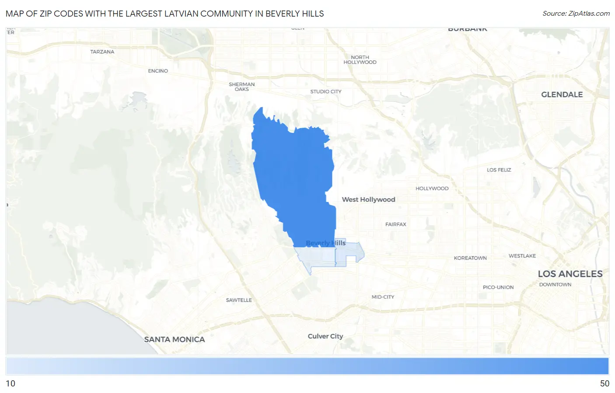The width and height of the screenshot is (615, 393).
Task: Click the SHERMAN OAKS label
Action: [241, 87]
